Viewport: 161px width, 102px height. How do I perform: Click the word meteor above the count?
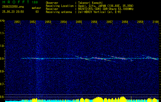pos(36,8)
